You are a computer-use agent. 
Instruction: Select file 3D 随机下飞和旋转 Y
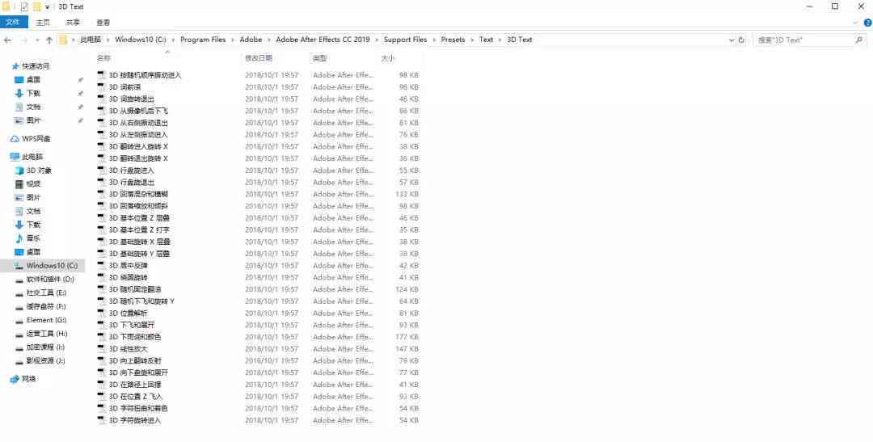pyautogui.click(x=141, y=301)
